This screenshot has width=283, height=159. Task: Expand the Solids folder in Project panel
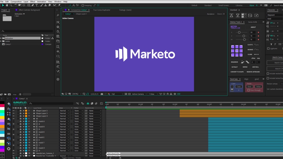(x=1, y=41)
